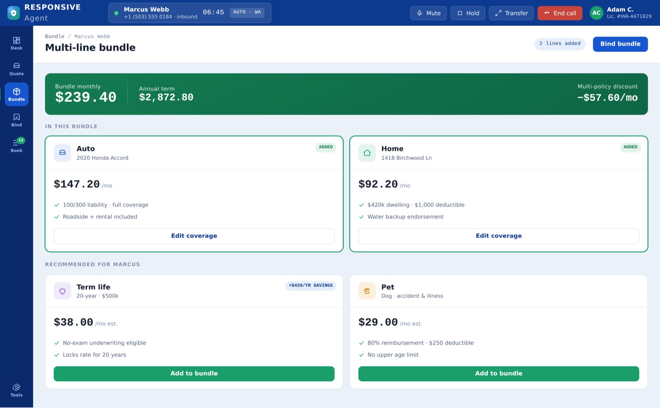Click the Auto card car icon
660x408 pixels.
click(x=62, y=152)
